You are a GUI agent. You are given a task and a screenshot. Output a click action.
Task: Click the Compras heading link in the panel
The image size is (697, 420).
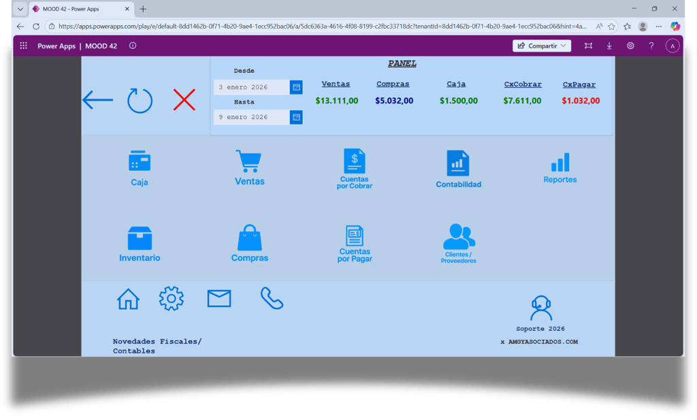click(x=393, y=84)
